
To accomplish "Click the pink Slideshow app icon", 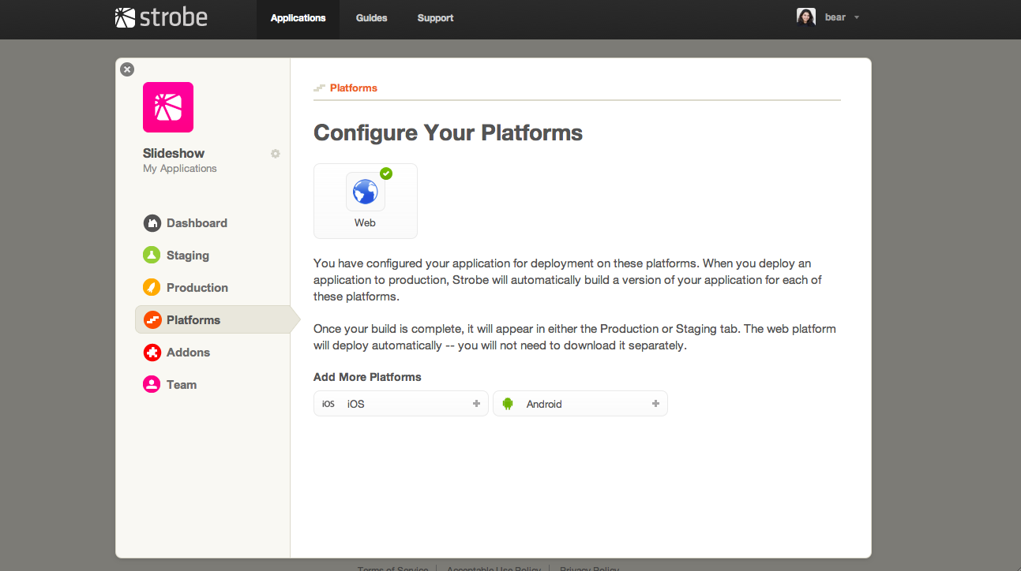I will pyautogui.click(x=168, y=107).
